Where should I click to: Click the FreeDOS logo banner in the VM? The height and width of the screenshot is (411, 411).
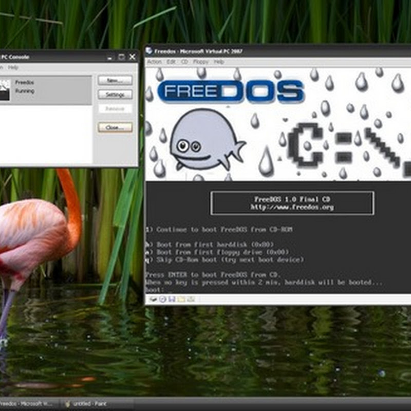pos(231,91)
